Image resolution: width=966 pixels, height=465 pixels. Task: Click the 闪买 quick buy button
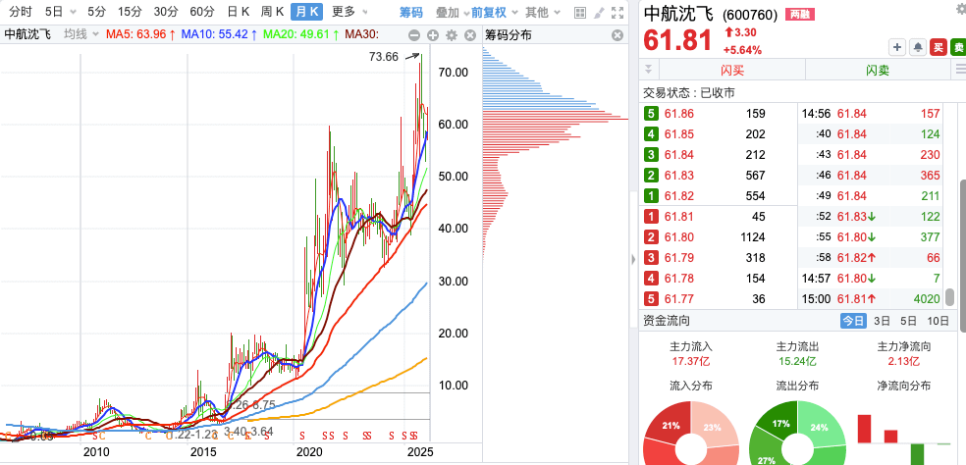[x=732, y=70]
